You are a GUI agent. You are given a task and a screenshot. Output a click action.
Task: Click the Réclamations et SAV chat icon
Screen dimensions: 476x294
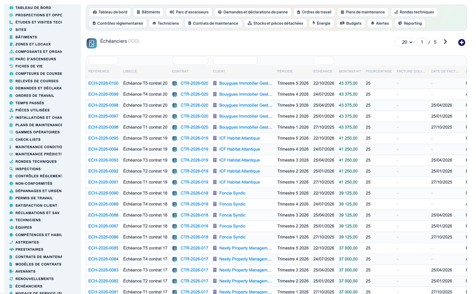[x=11, y=213]
